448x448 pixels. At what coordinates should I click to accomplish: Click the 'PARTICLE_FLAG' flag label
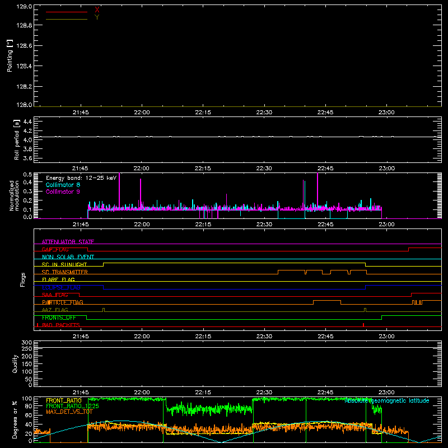pyautogui.click(x=63, y=302)
